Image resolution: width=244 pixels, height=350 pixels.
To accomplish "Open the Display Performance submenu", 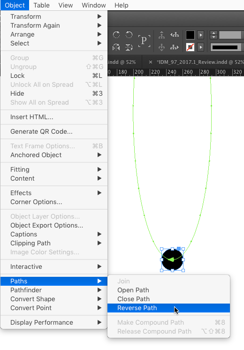I will [54, 322].
